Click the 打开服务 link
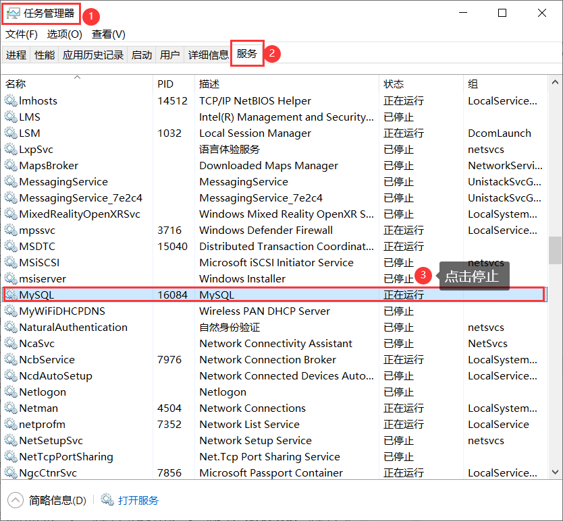563x521 pixels. (138, 500)
